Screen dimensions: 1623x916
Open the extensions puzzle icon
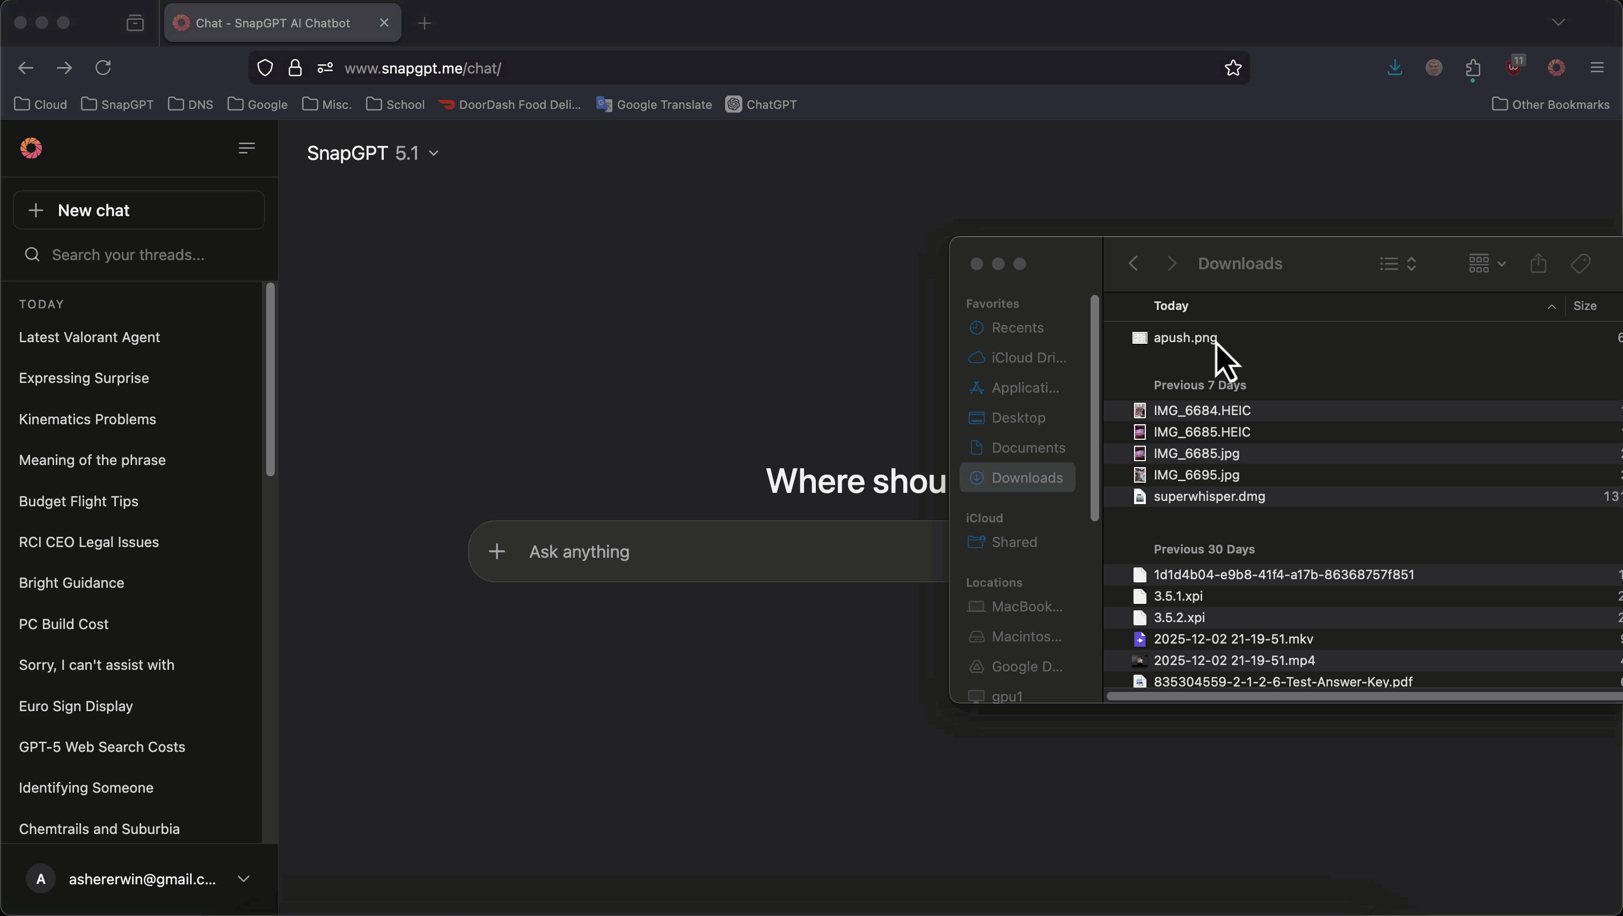click(x=1473, y=68)
